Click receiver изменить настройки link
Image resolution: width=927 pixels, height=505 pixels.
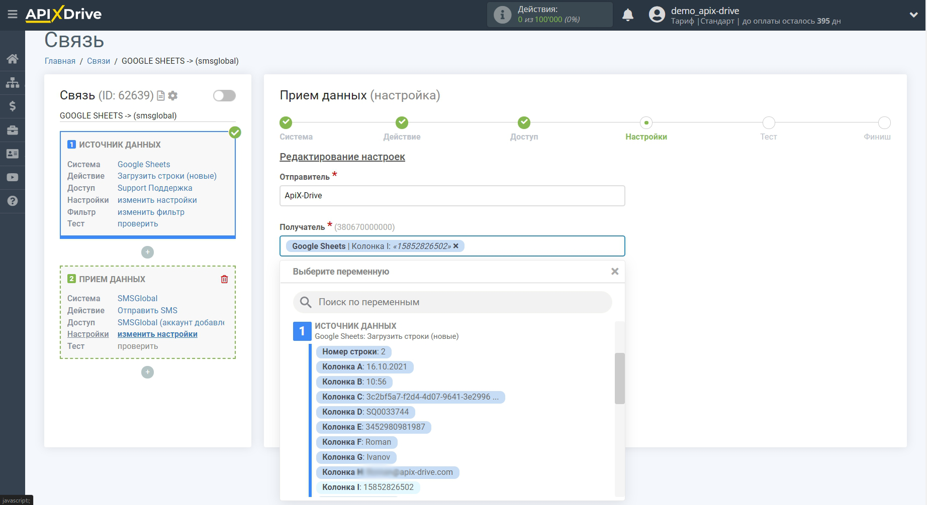(x=157, y=334)
